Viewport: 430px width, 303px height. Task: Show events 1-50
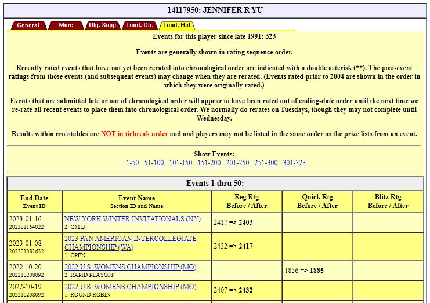(132, 163)
